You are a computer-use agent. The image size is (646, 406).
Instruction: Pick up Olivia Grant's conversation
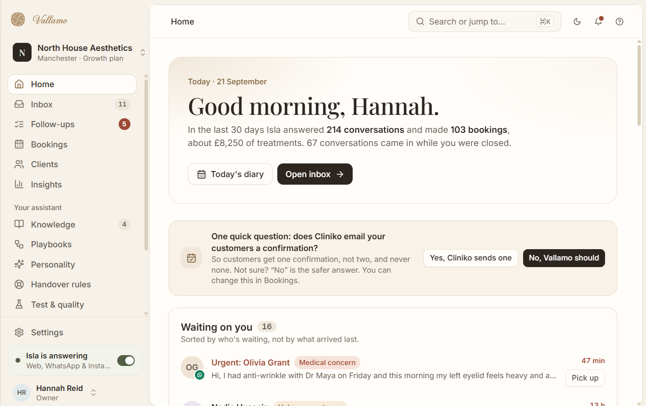click(x=585, y=378)
